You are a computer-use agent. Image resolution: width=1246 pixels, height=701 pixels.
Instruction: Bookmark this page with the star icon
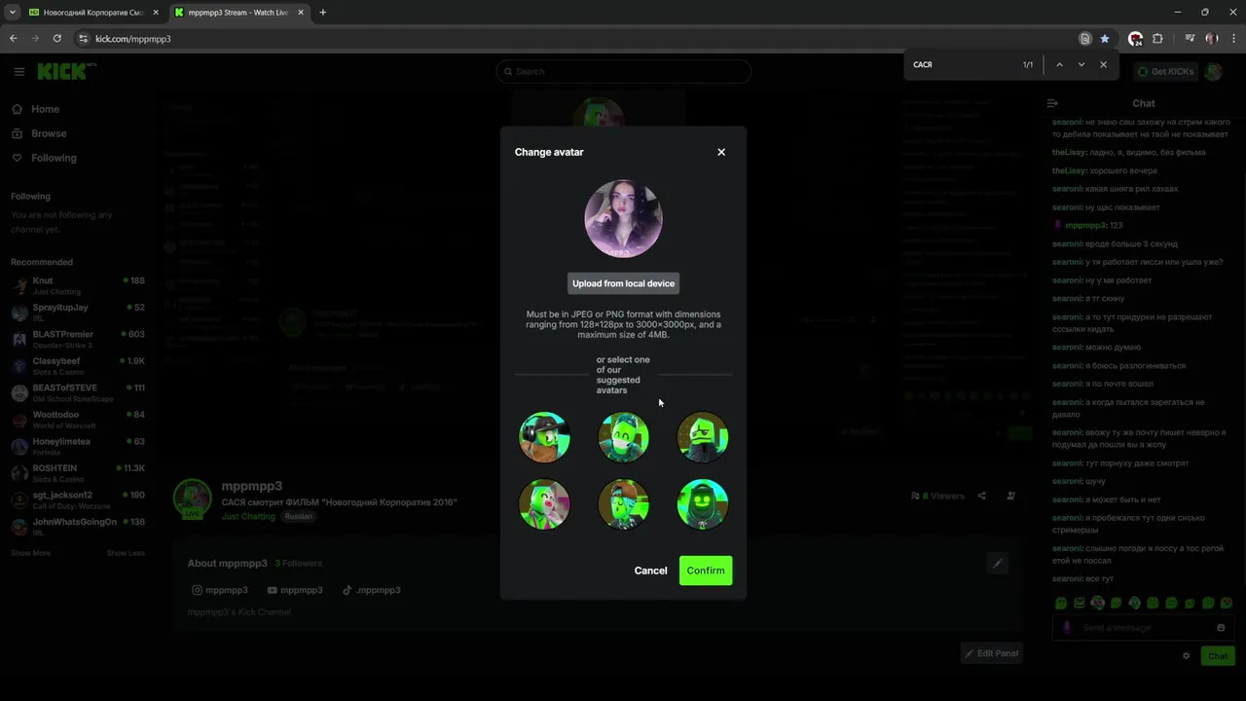click(1104, 39)
